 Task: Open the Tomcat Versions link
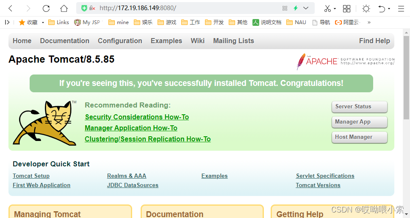(x=318, y=185)
